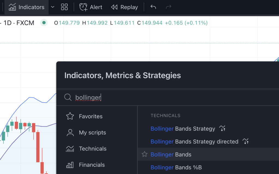The height and width of the screenshot is (174, 279).
Task: Open the My scripts section
Action: 92,132
